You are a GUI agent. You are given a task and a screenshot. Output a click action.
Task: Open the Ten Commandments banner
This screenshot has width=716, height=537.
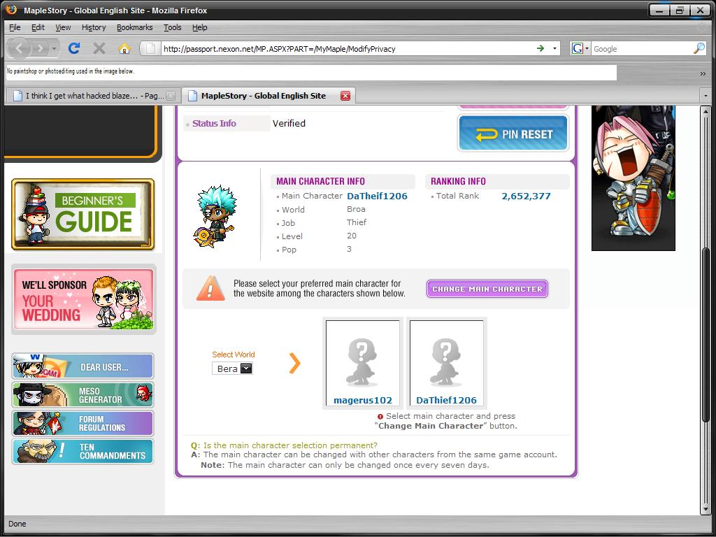click(x=83, y=451)
